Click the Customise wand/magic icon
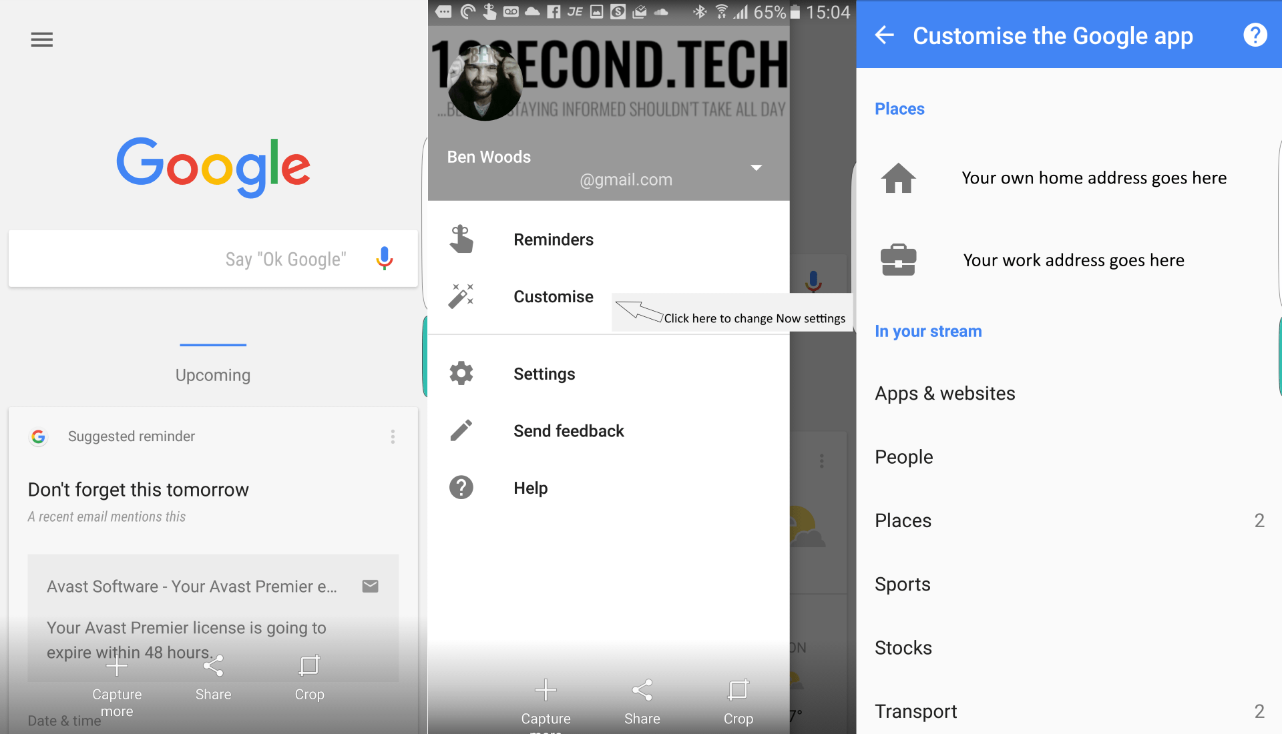The width and height of the screenshot is (1282, 734). (x=461, y=295)
